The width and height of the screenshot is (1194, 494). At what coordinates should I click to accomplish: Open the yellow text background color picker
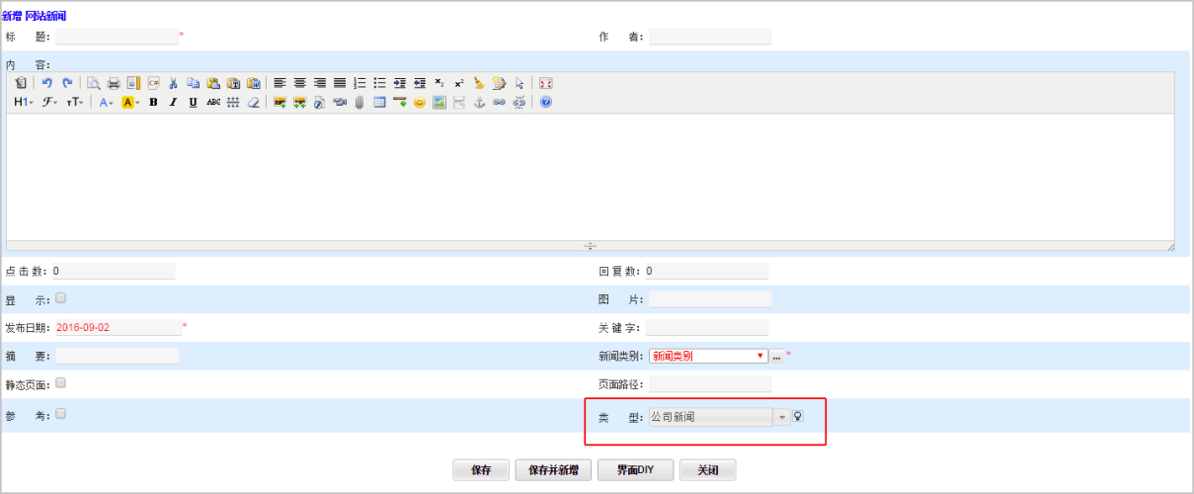point(130,102)
